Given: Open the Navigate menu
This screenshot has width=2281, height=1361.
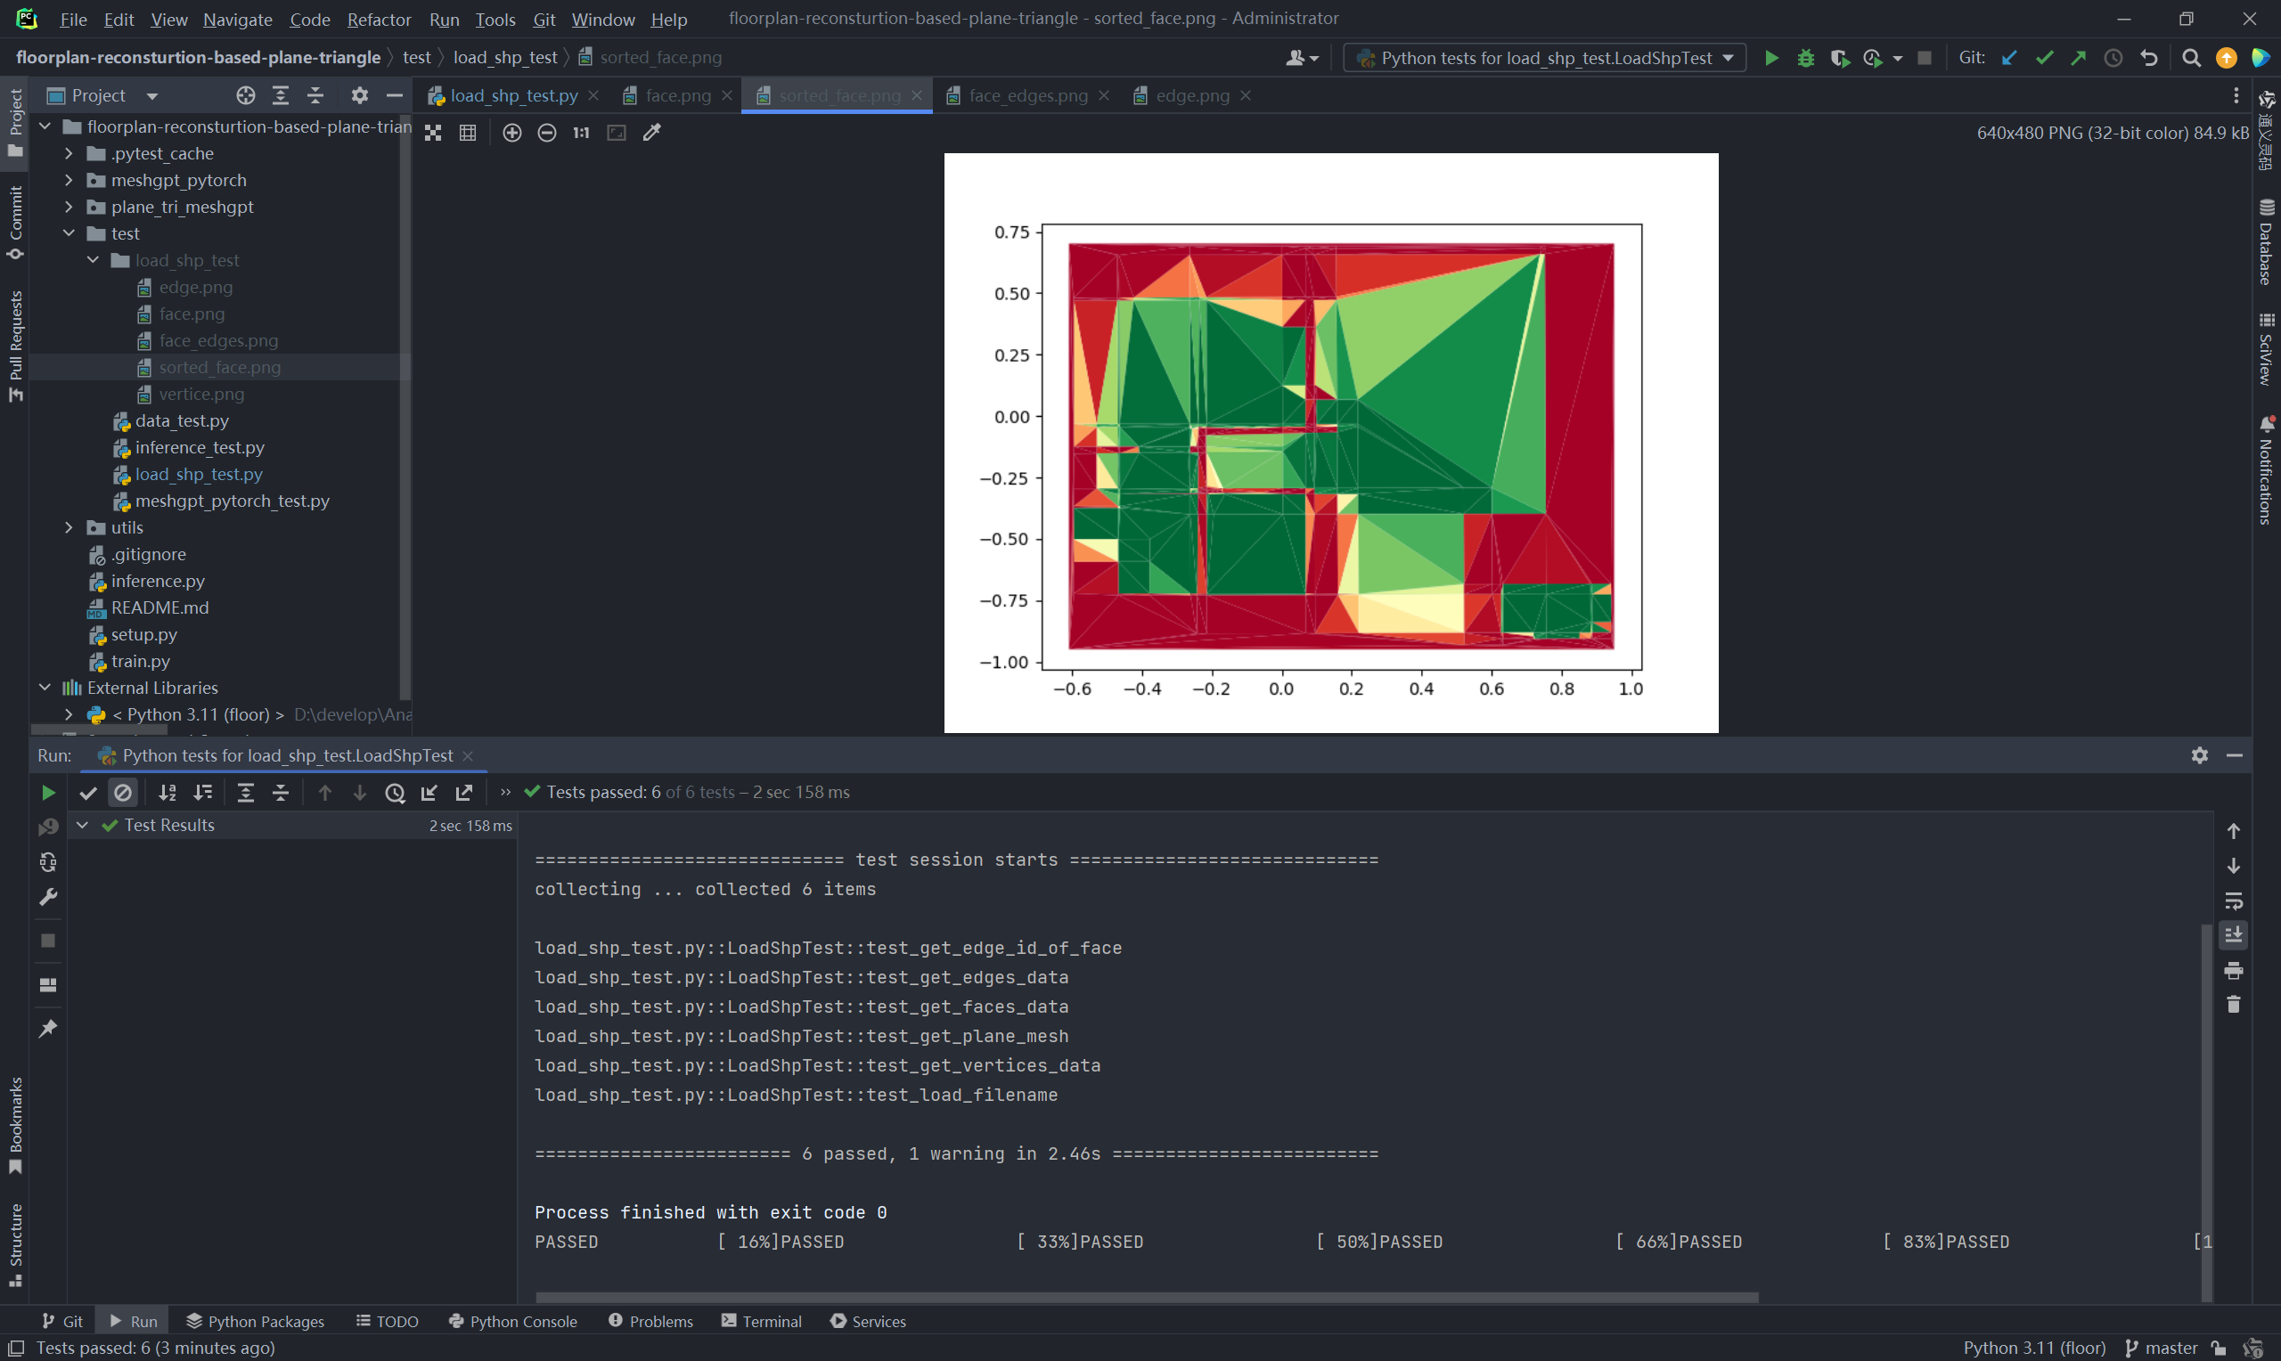Looking at the screenshot, I should click(x=238, y=20).
